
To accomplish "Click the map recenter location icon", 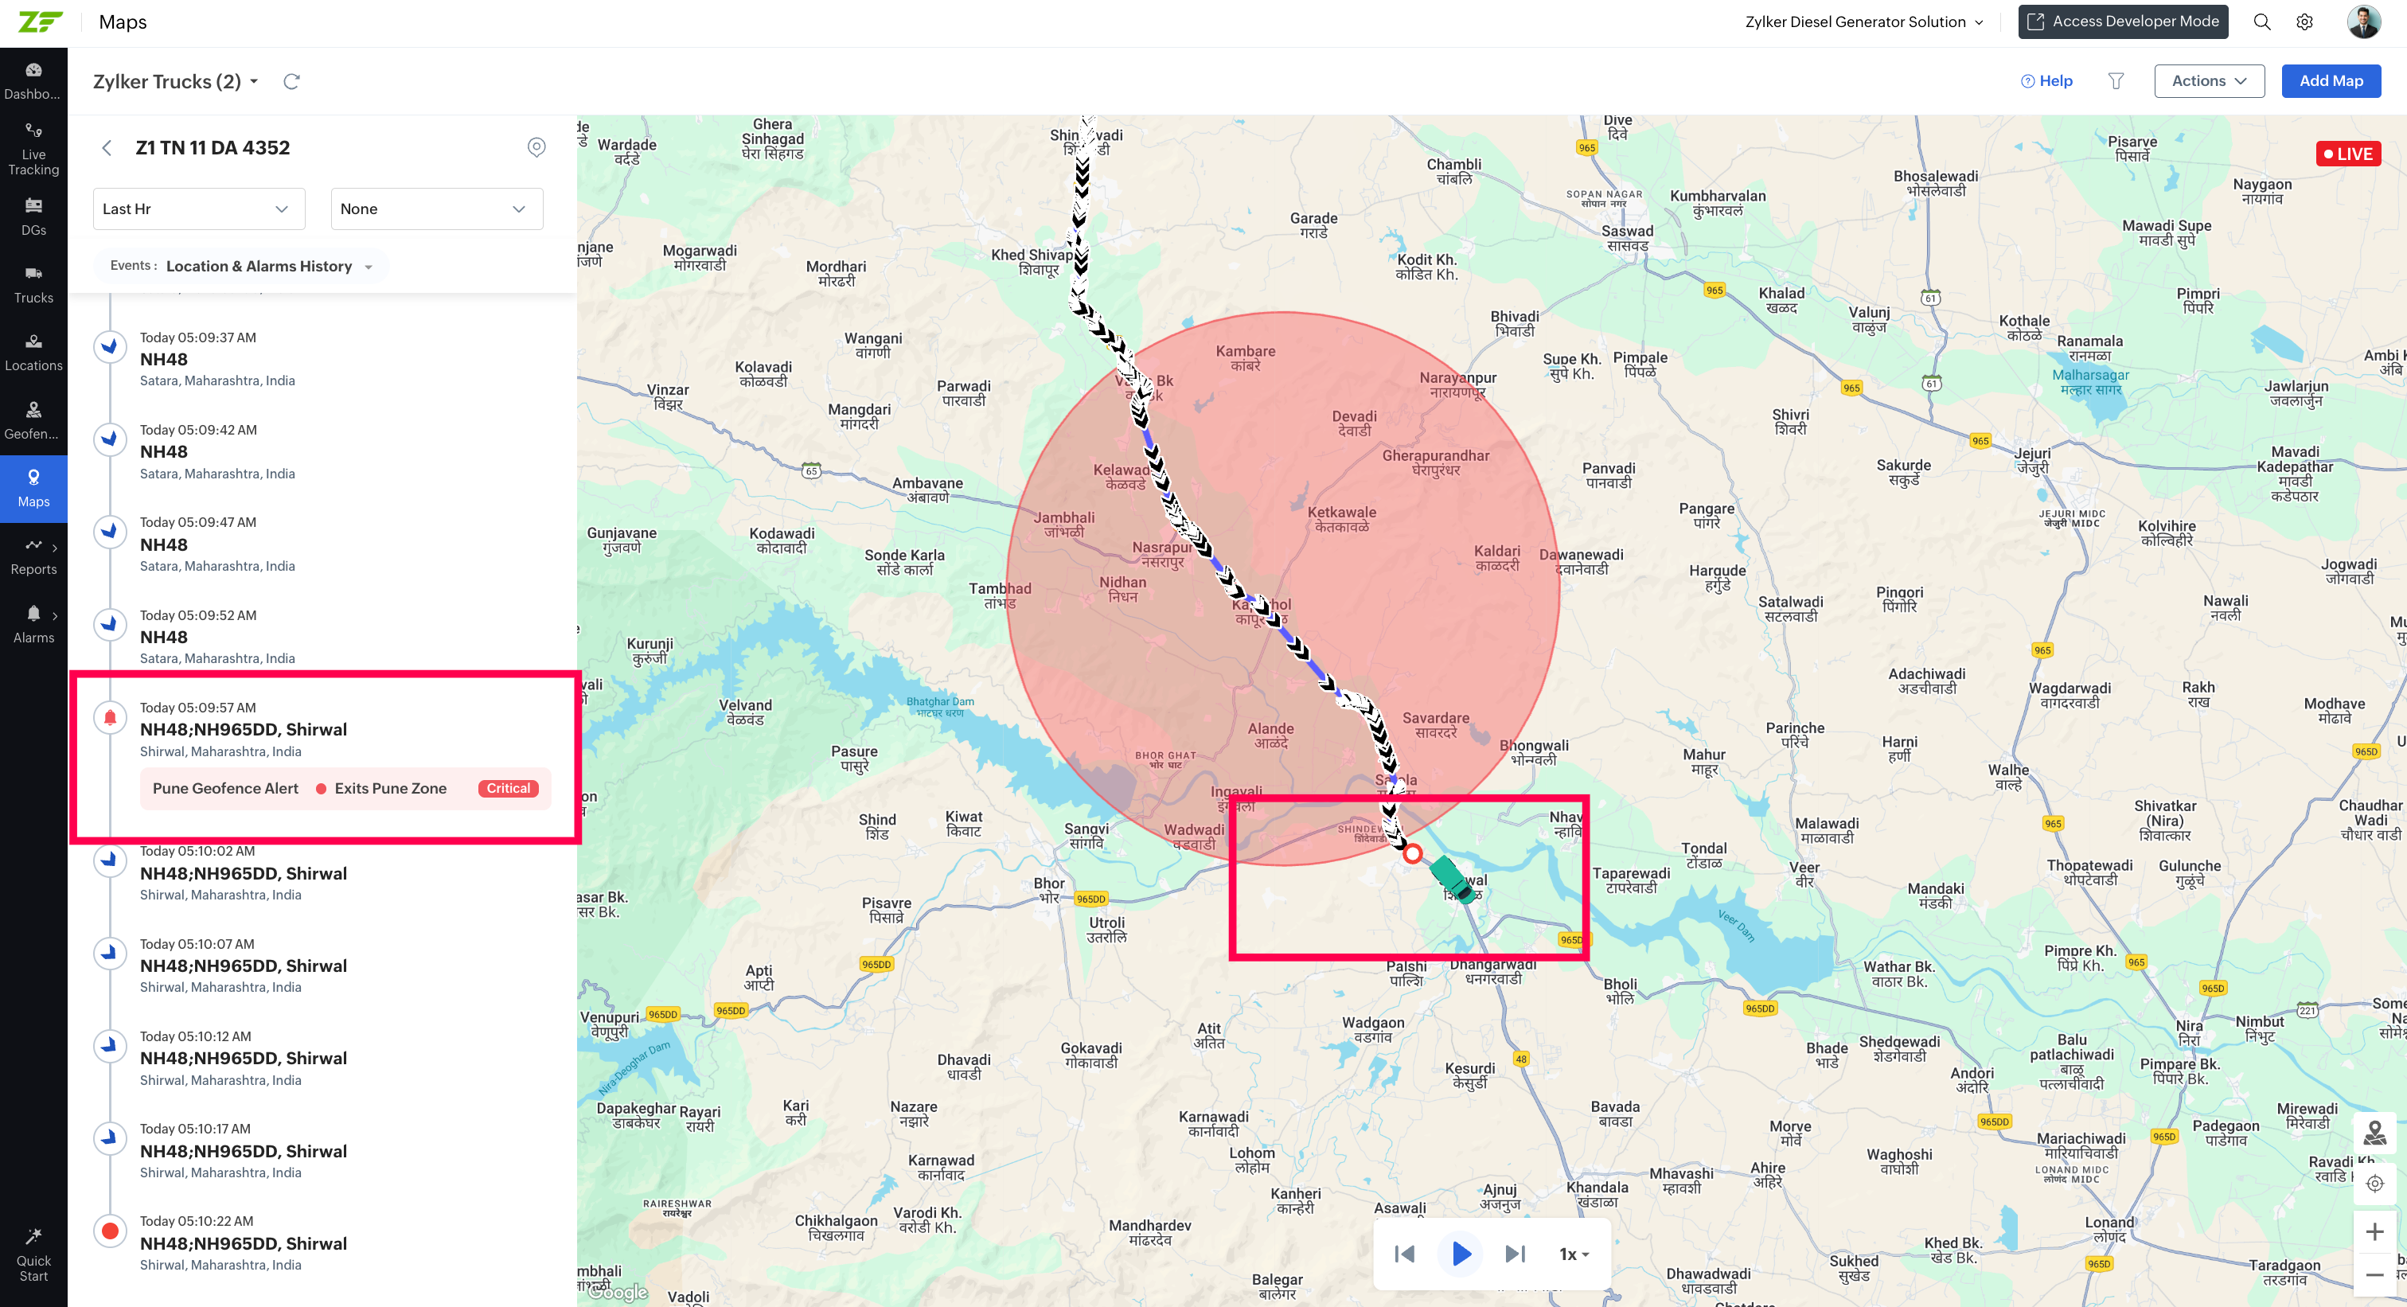I will pyautogui.click(x=2374, y=1183).
